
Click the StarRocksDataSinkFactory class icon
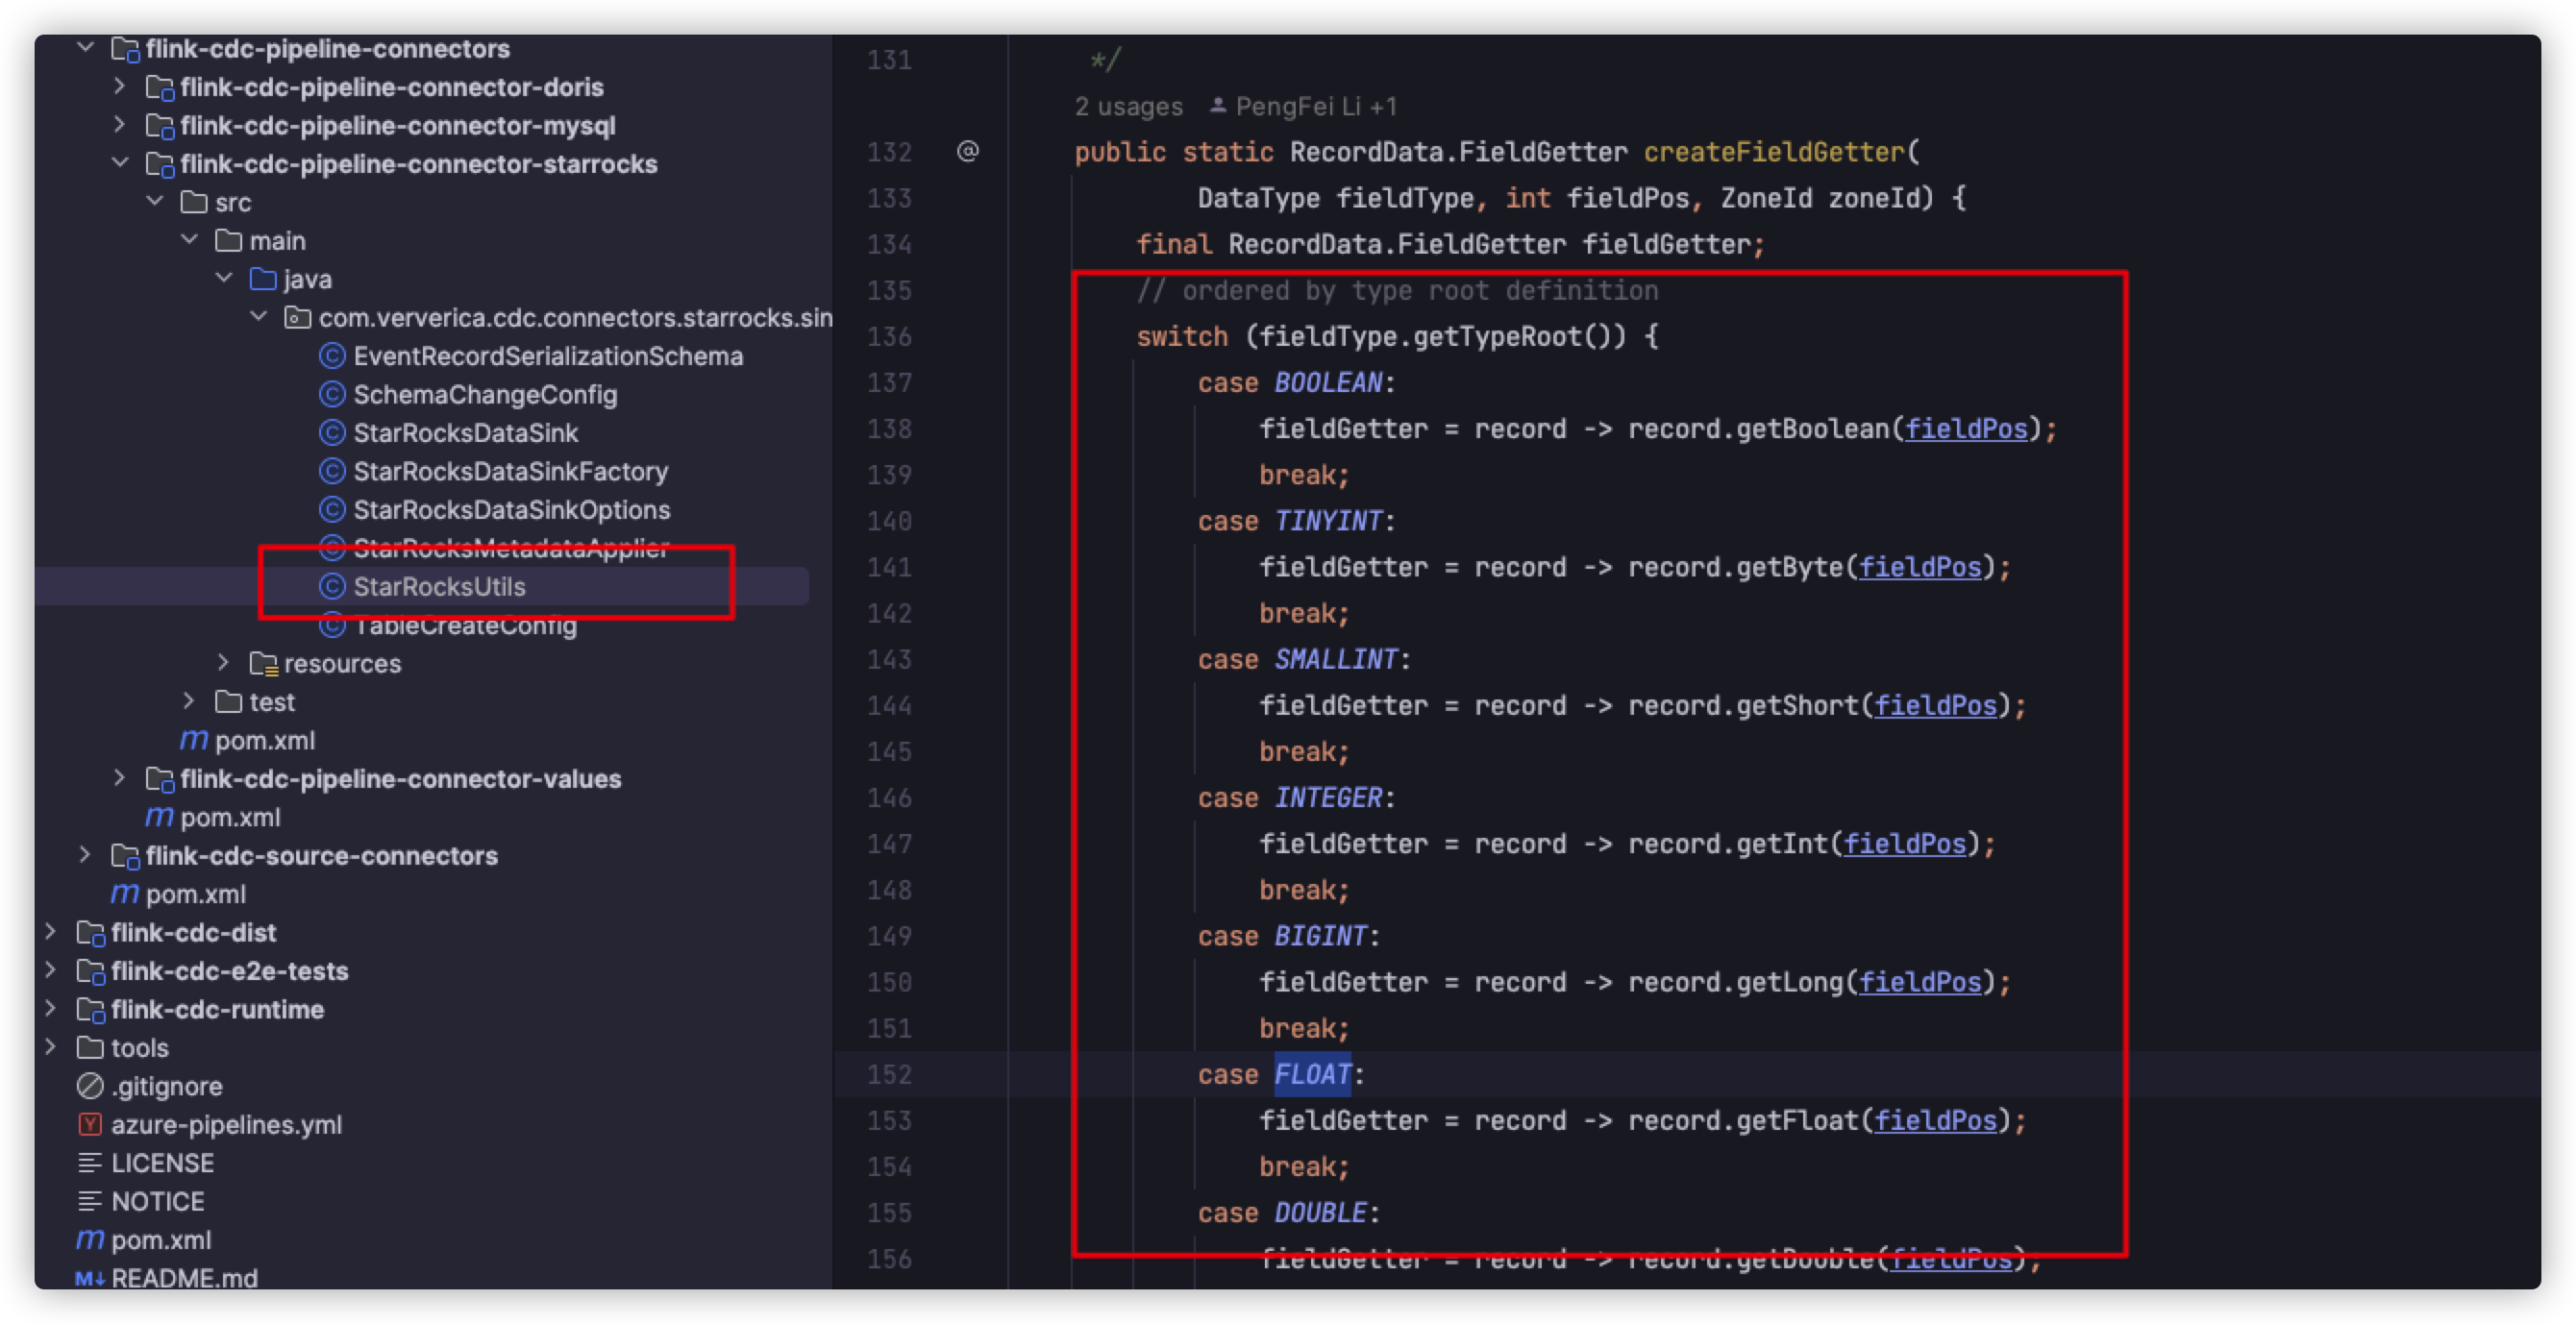[x=332, y=471]
